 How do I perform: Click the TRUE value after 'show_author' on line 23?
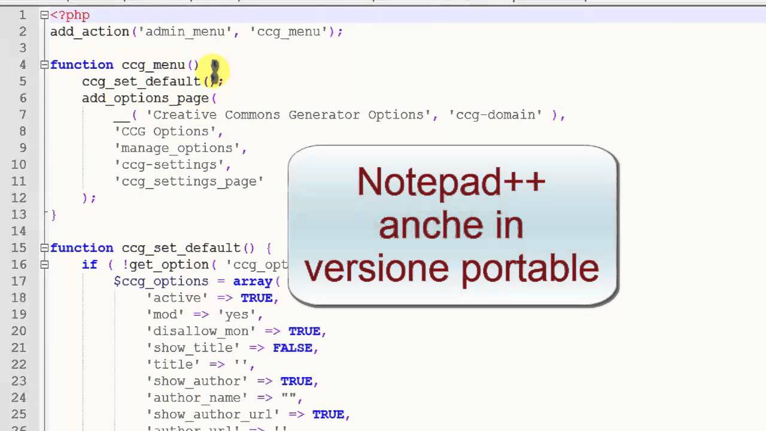pyautogui.click(x=297, y=381)
